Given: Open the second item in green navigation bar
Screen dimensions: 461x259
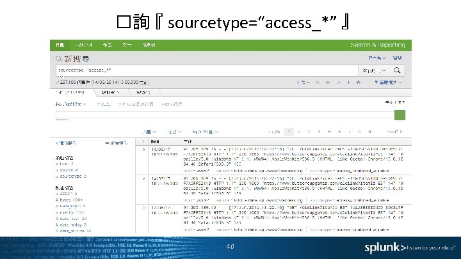Looking at the screenshot, I should tap(84, 45).
